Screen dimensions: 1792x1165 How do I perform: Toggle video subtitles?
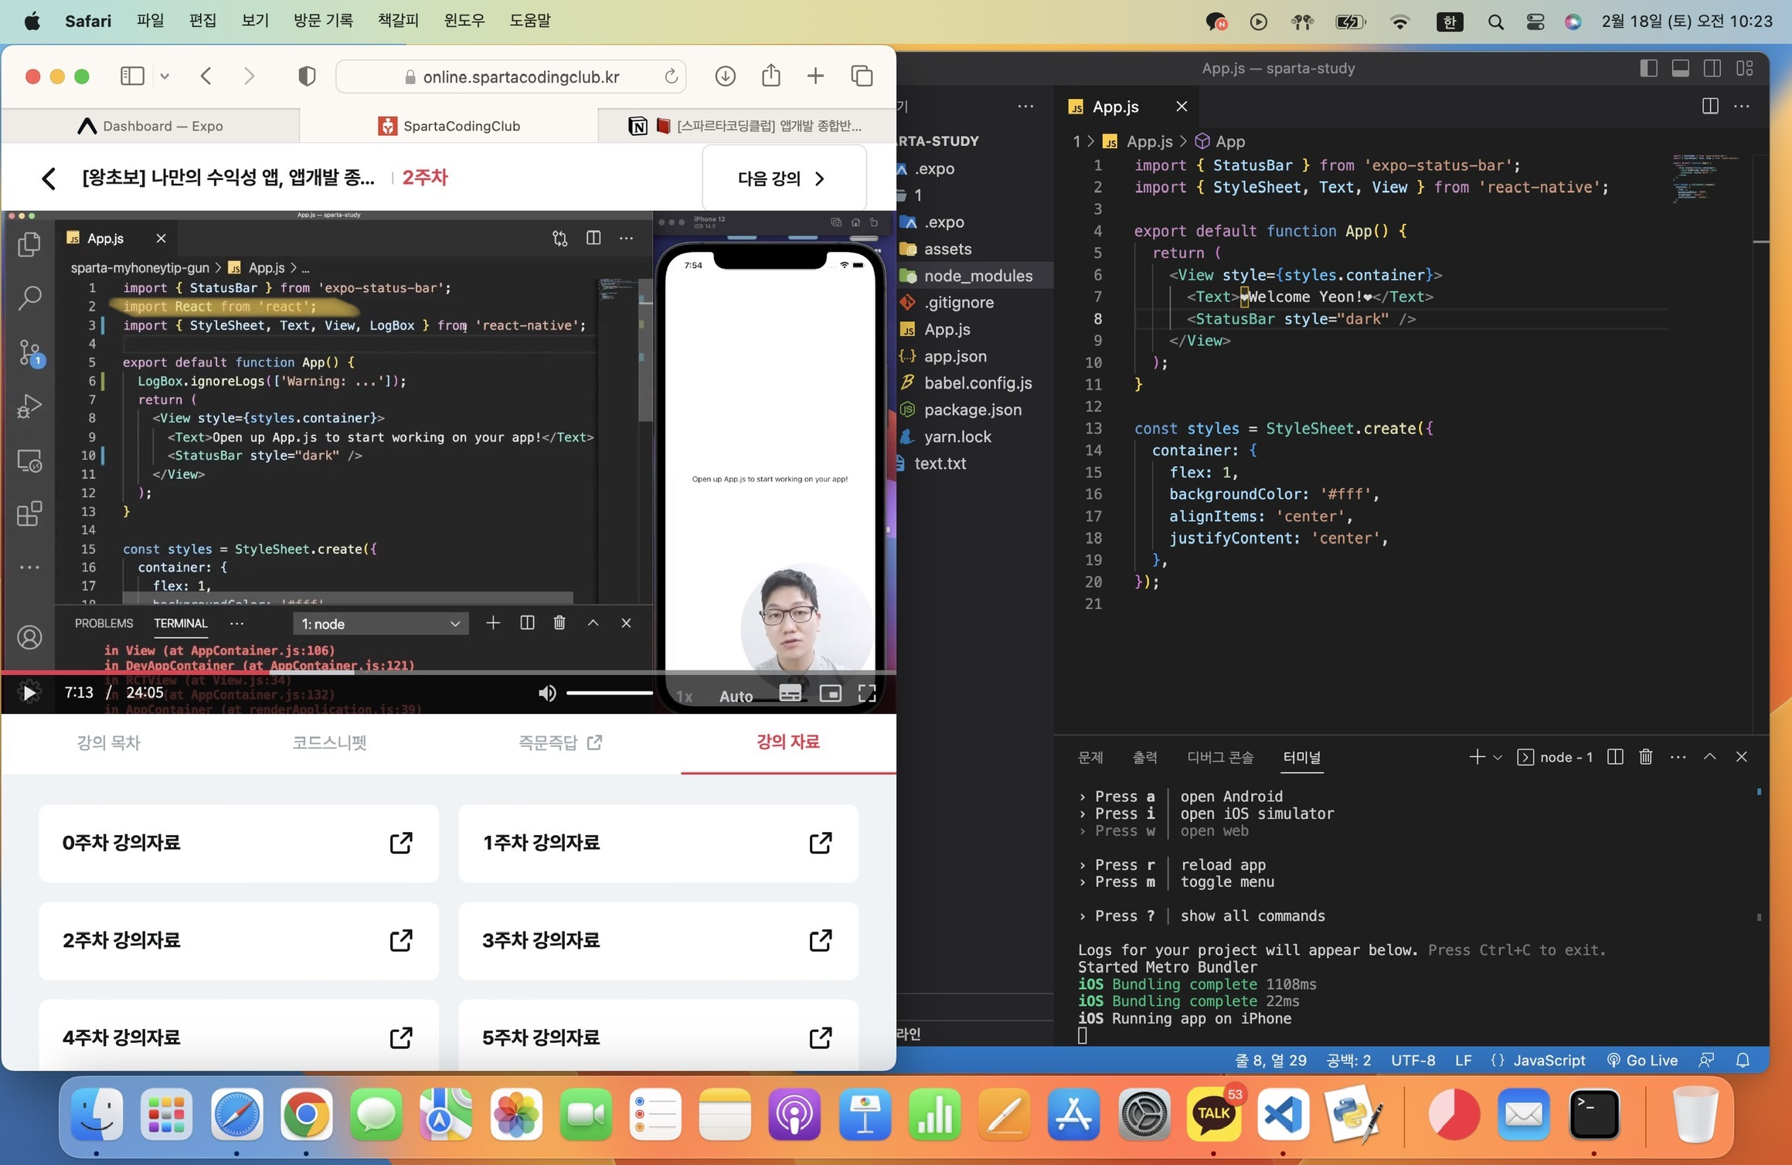pos(790,693)
